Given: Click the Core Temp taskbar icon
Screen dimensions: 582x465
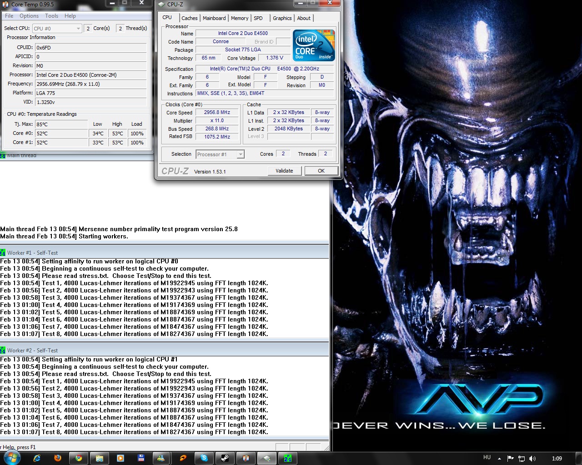Looking at the screenshot, I should 246,458.
